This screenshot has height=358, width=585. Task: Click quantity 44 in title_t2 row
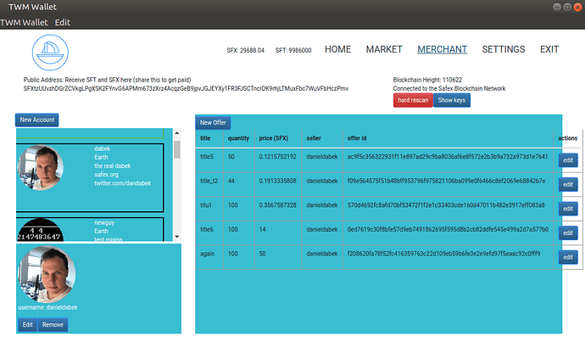pos(231,181)
